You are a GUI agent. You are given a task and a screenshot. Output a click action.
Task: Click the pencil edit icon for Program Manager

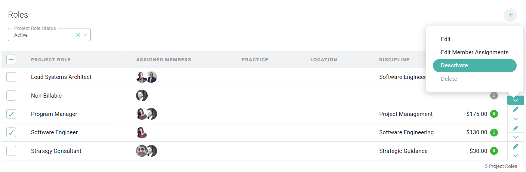coord(516,110)
